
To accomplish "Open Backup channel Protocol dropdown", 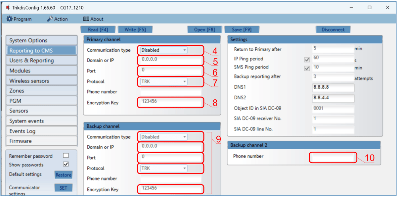I will [x=163, y=168].
